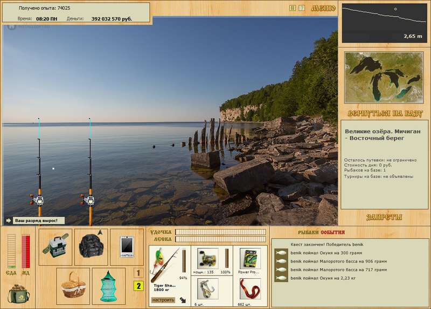
Task: Select the hook item slot
Action: point(206,289)
